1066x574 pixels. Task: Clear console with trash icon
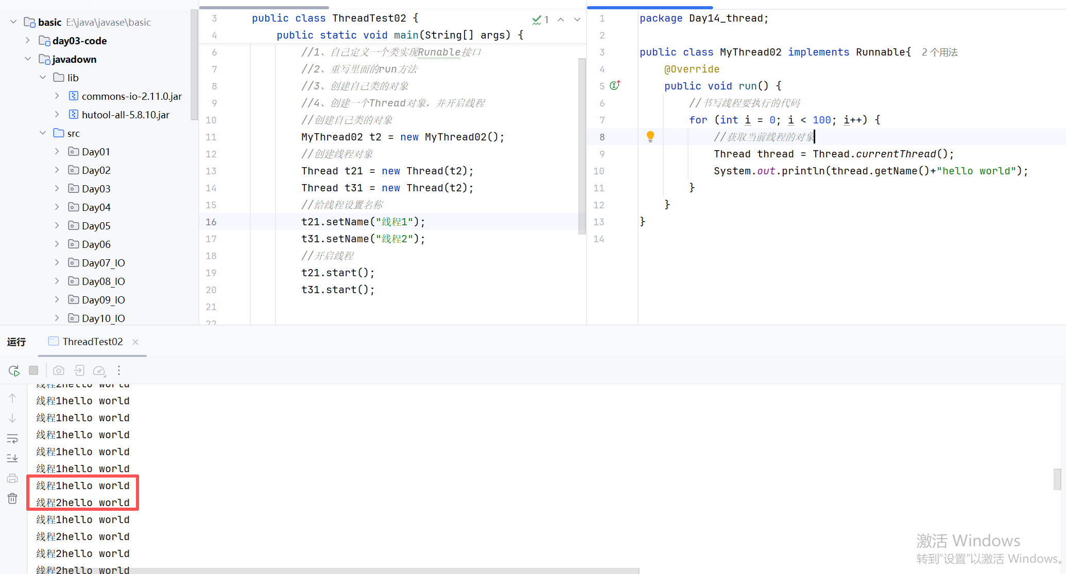pyautogui.click(x=12, y=498)
